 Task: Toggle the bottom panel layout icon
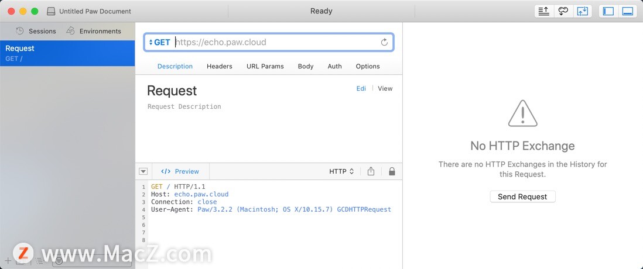(628, 11)
